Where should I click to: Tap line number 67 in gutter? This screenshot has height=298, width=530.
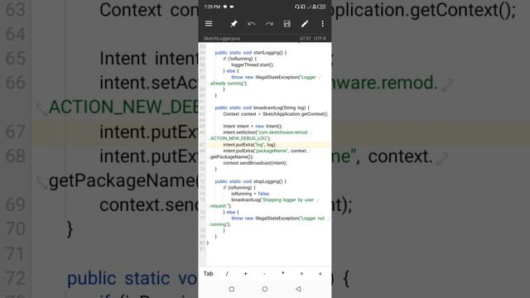[x=202, y=145]
